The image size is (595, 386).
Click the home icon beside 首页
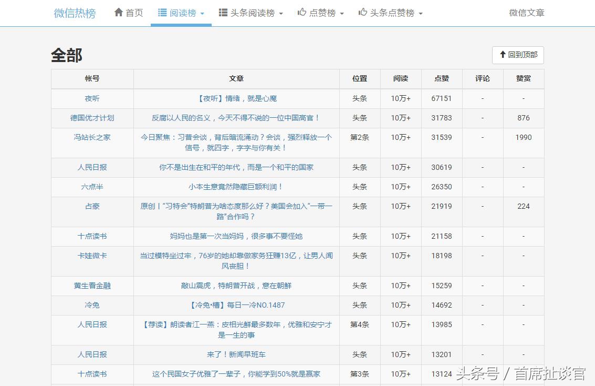point(119,12)
